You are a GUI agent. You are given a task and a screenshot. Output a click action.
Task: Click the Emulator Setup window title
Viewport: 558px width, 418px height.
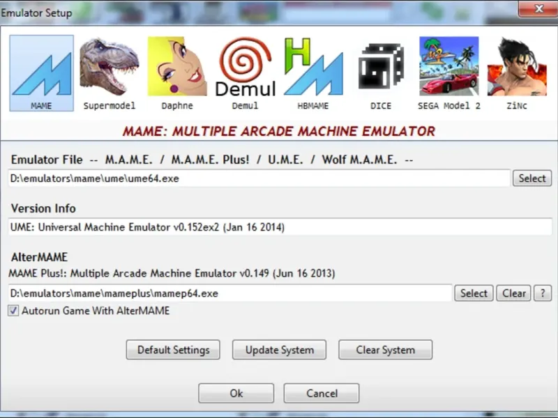pyautogui.click(x=36, y=13)
